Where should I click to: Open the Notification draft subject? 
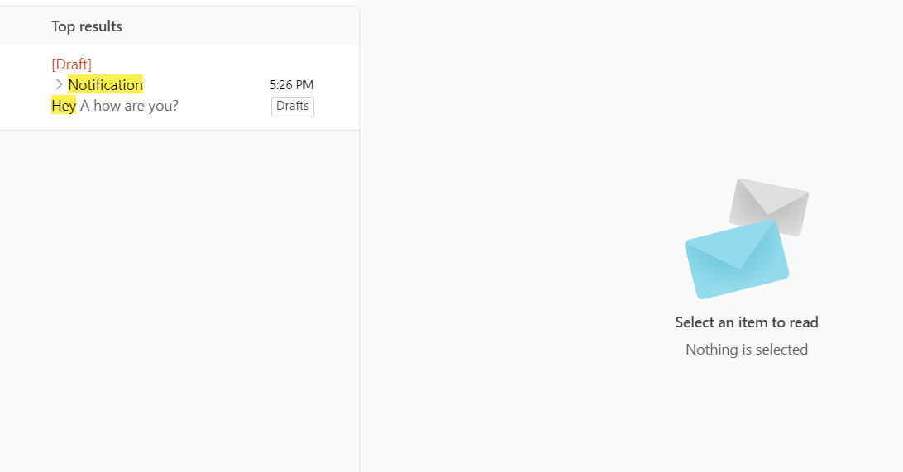pyautogui.click(x=105, y=85)
